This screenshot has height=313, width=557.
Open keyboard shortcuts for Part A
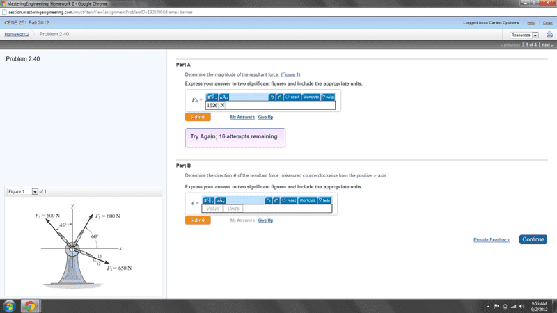(311, 97)
